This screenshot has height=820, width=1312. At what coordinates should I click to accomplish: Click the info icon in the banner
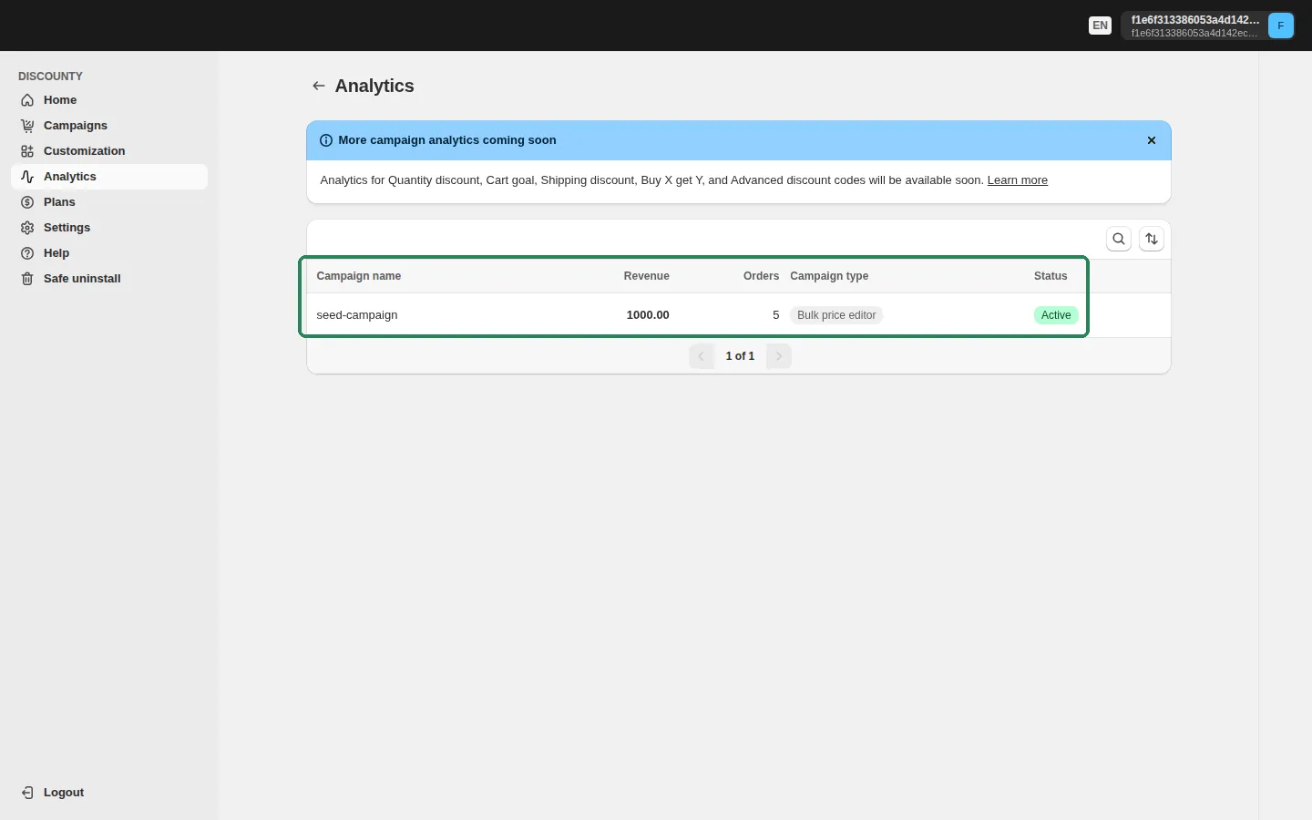(326, 140)
